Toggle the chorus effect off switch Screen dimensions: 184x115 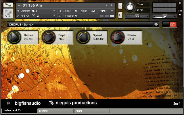(x=170, y=24)
